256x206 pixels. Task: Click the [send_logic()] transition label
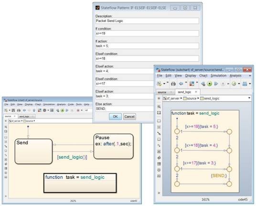72,157
